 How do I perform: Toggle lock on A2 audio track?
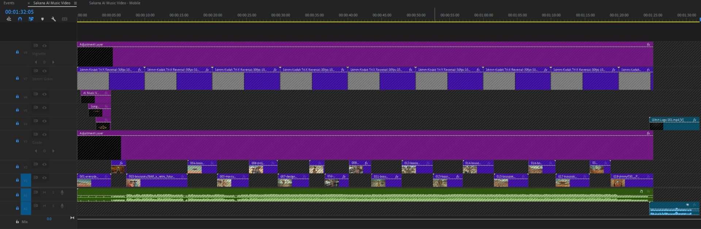click(17, 208)
